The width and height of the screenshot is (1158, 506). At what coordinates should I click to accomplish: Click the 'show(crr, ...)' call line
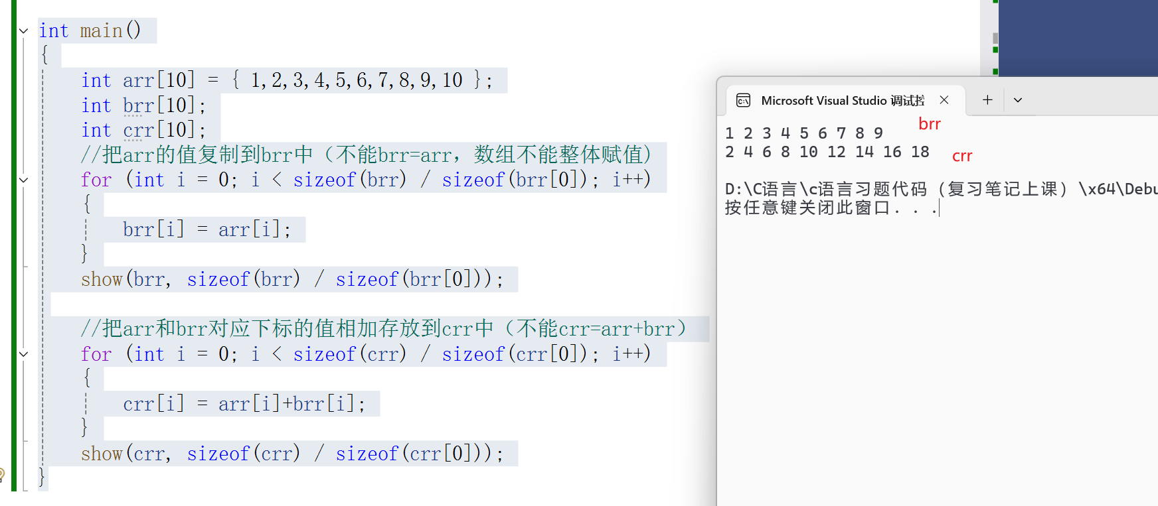point(292,454)
